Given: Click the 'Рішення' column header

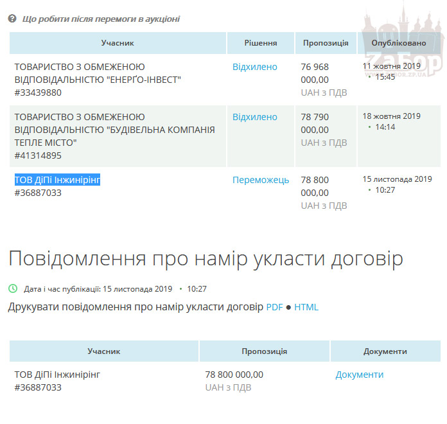Looking at the screenshot, I should coord(261,43).
